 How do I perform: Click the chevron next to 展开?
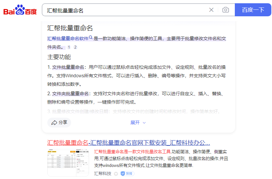pos(144,123)
